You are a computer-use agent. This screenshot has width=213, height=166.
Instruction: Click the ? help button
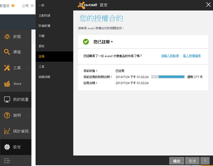point(205,161)
